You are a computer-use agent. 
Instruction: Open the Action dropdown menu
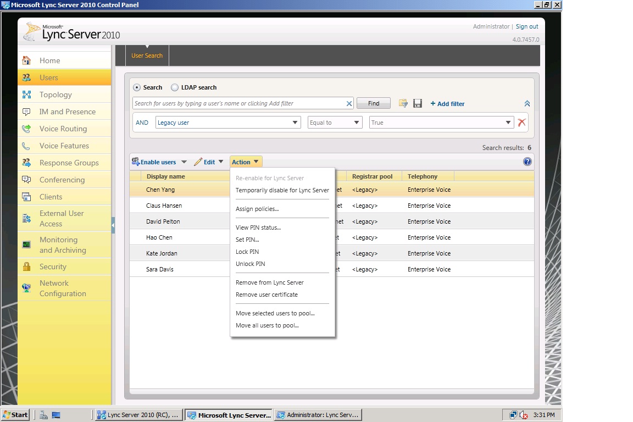point(245,161)
